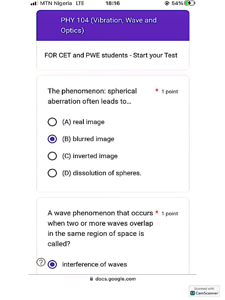The height and width of the screenshot is (300, 225).
Task: Tap the Start your Test description card
Action: tap(113, 55)
